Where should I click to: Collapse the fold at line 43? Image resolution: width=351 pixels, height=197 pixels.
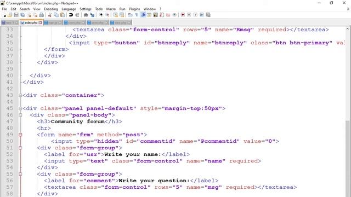click(x=20, y=95)
